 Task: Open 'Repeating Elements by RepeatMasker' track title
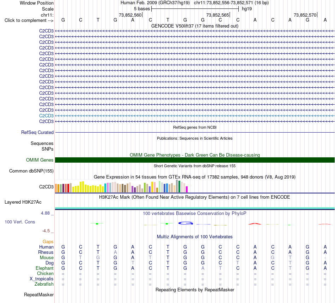195,290
